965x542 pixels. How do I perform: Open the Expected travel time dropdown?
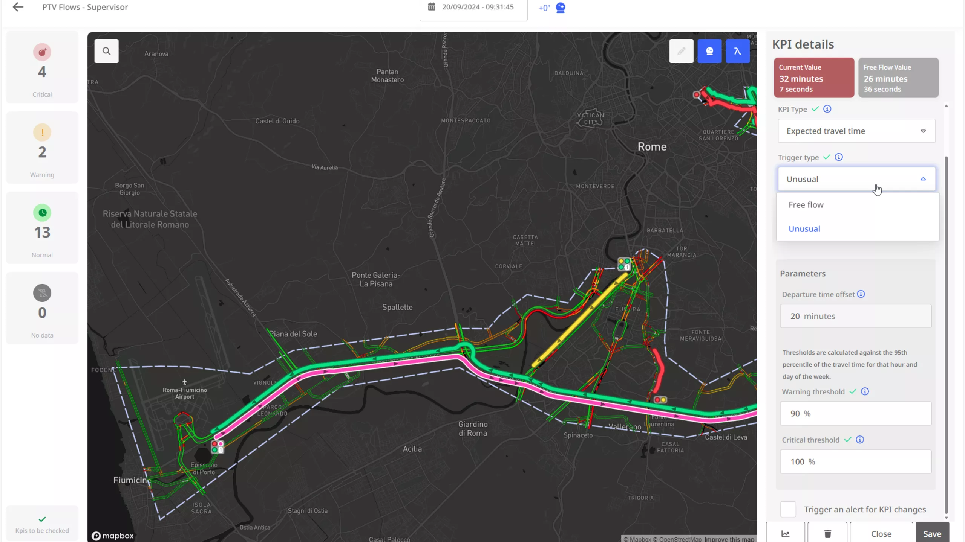coord(856,131)
